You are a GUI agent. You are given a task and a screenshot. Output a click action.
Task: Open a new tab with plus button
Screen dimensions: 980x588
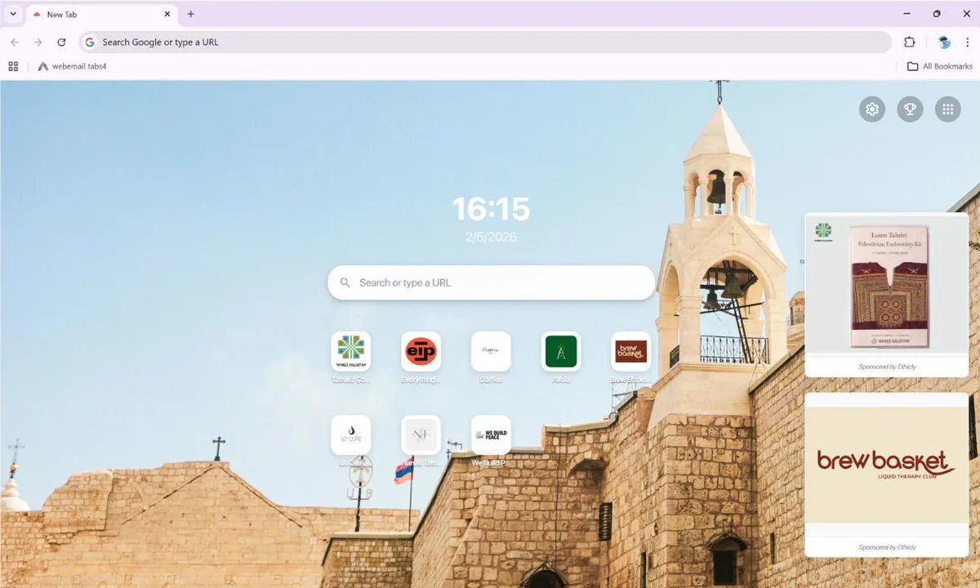(190, 14)
